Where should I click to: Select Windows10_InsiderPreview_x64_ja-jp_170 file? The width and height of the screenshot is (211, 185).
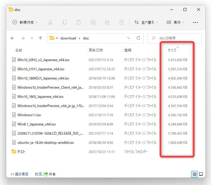(51, 106)
